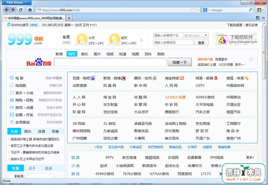Select the 999导航 browser tab
Viewport: 268px width, 185px height.
point(34,18)
